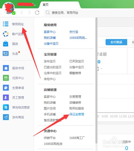Click 出售中宝贝 under 宝贝管理

[77, 67]
